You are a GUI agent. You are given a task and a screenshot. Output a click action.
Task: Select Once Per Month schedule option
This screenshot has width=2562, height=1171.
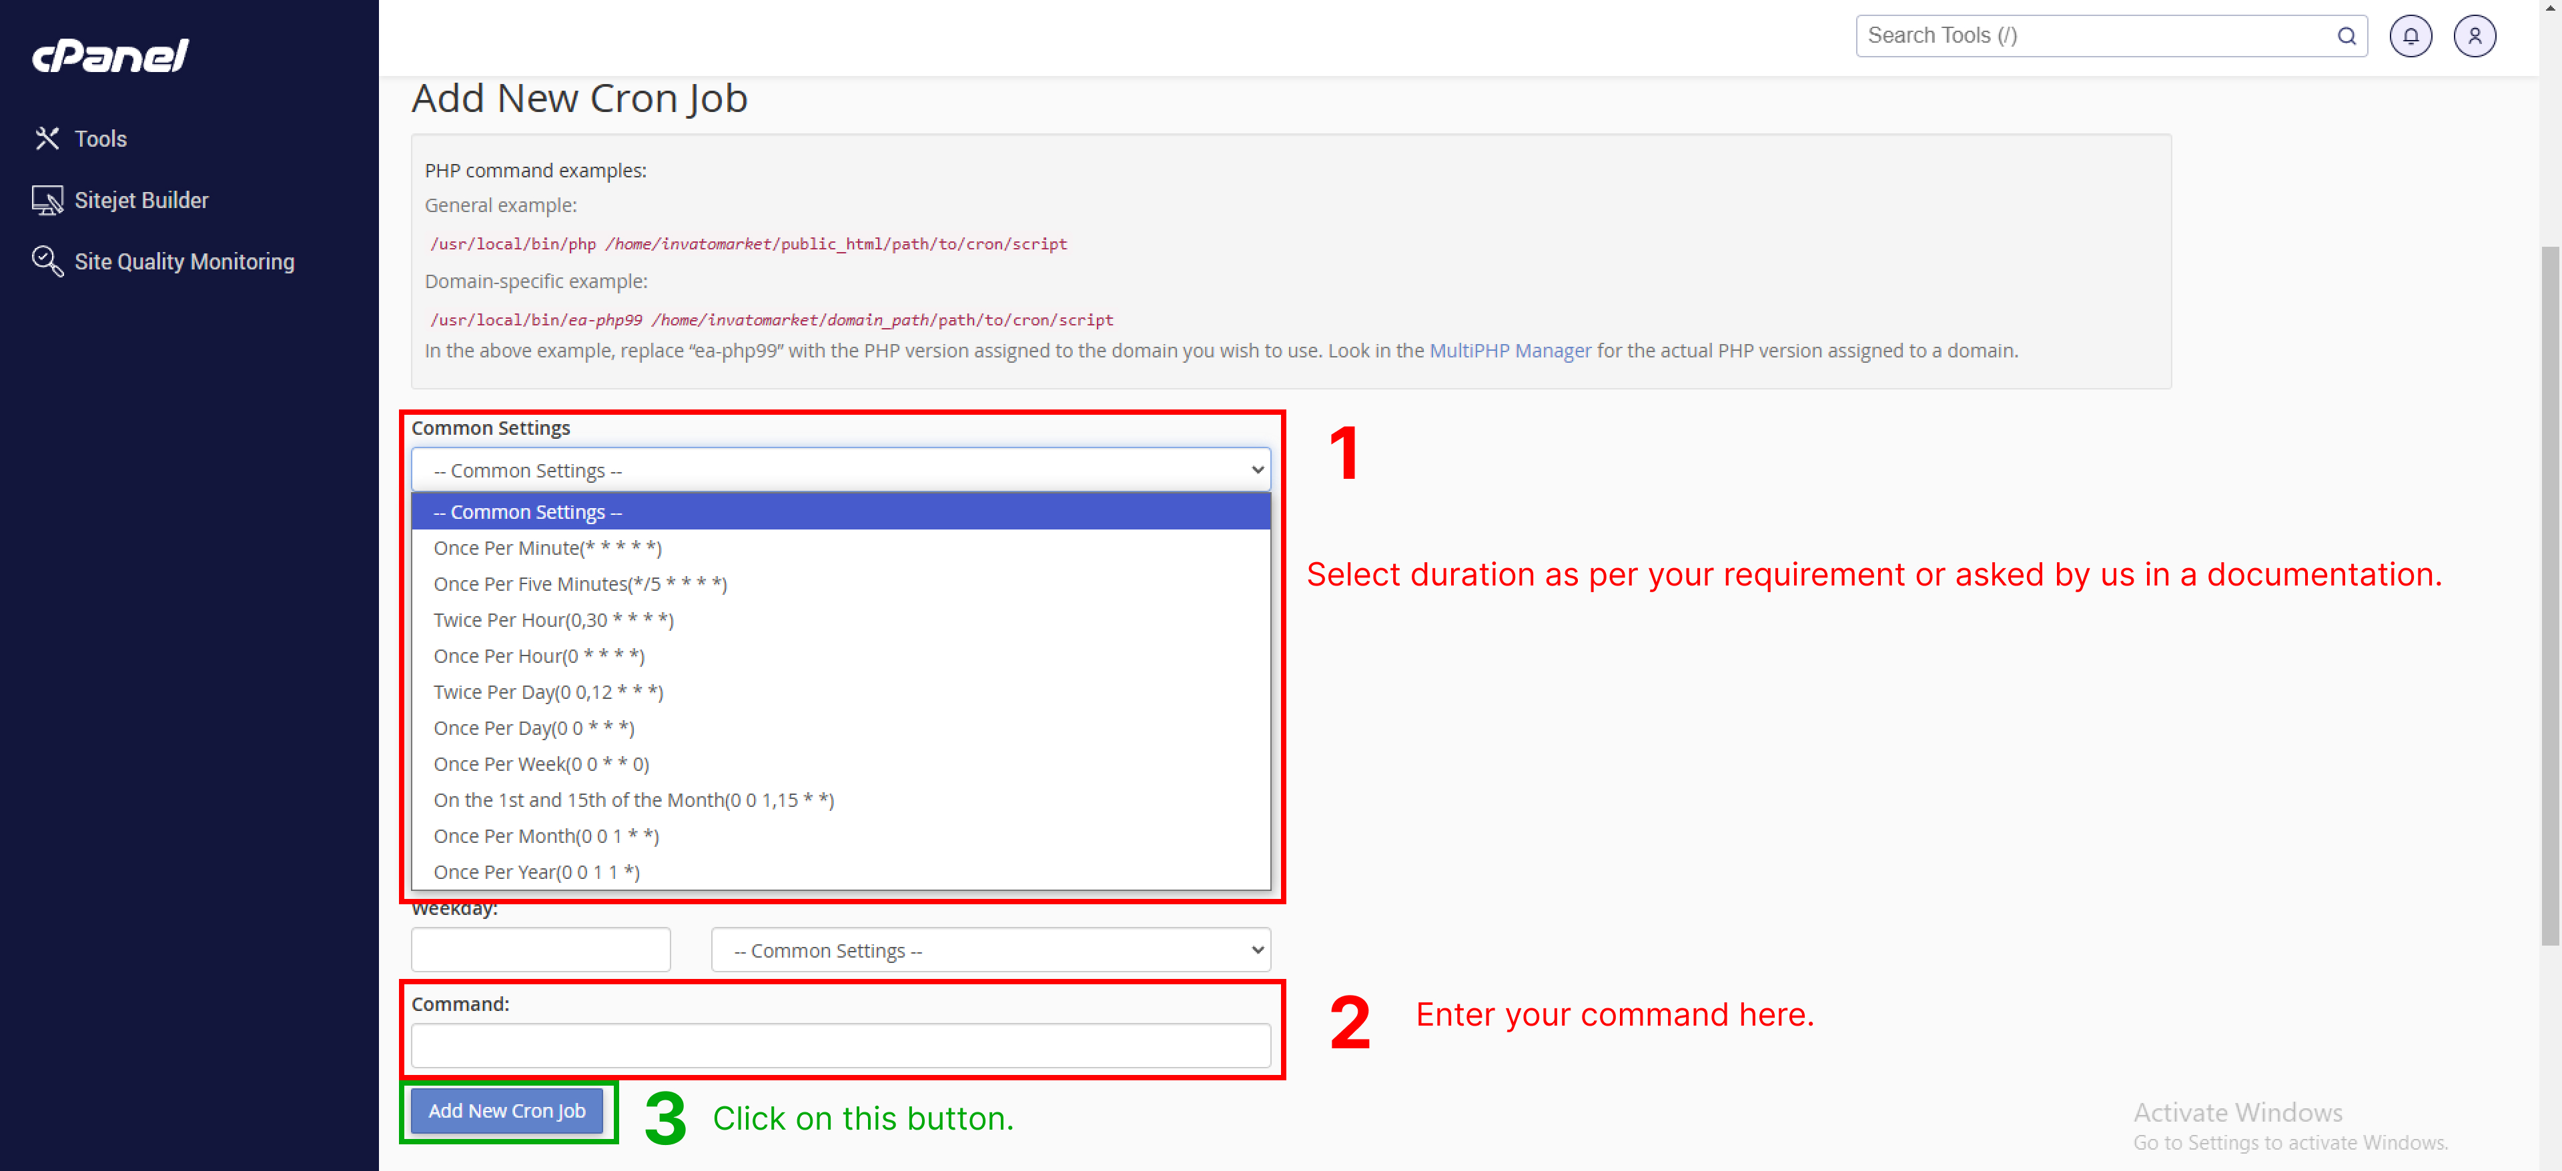point(546,834)
